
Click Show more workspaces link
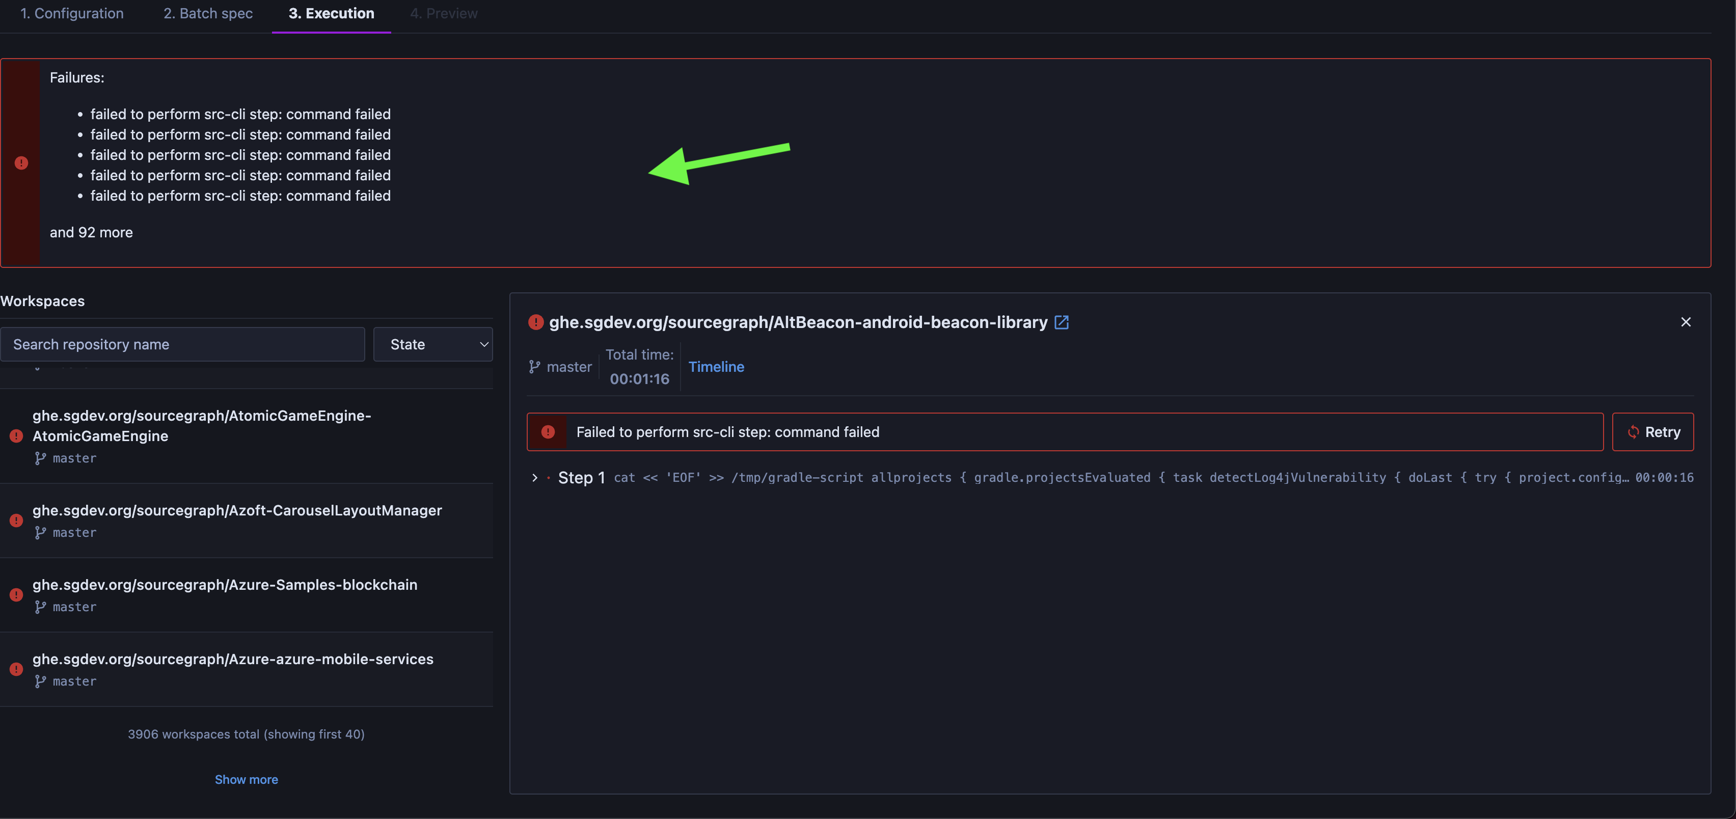coord(247,779)
